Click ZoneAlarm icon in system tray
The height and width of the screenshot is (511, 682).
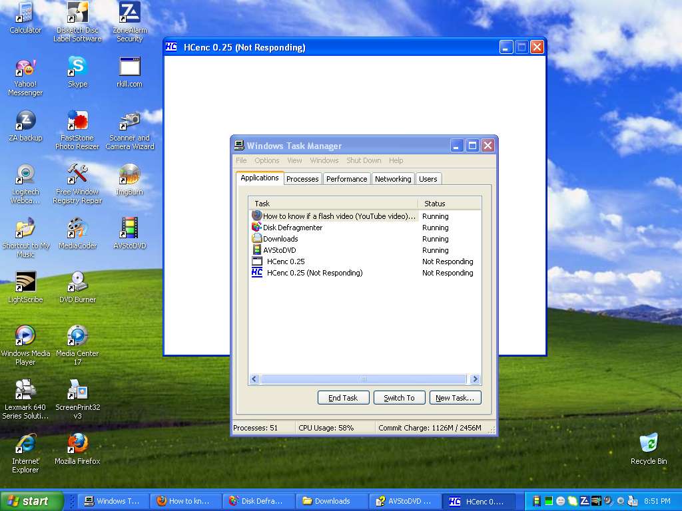tap(585, 501)
